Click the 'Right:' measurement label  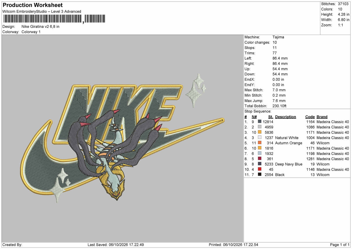coord(250,63)
